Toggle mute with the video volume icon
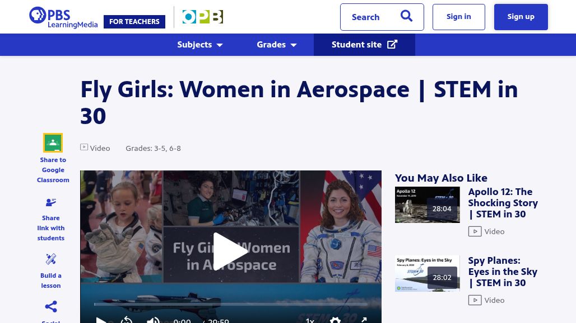The height and width of the screenshot is (323, 576). coord(152,320)
